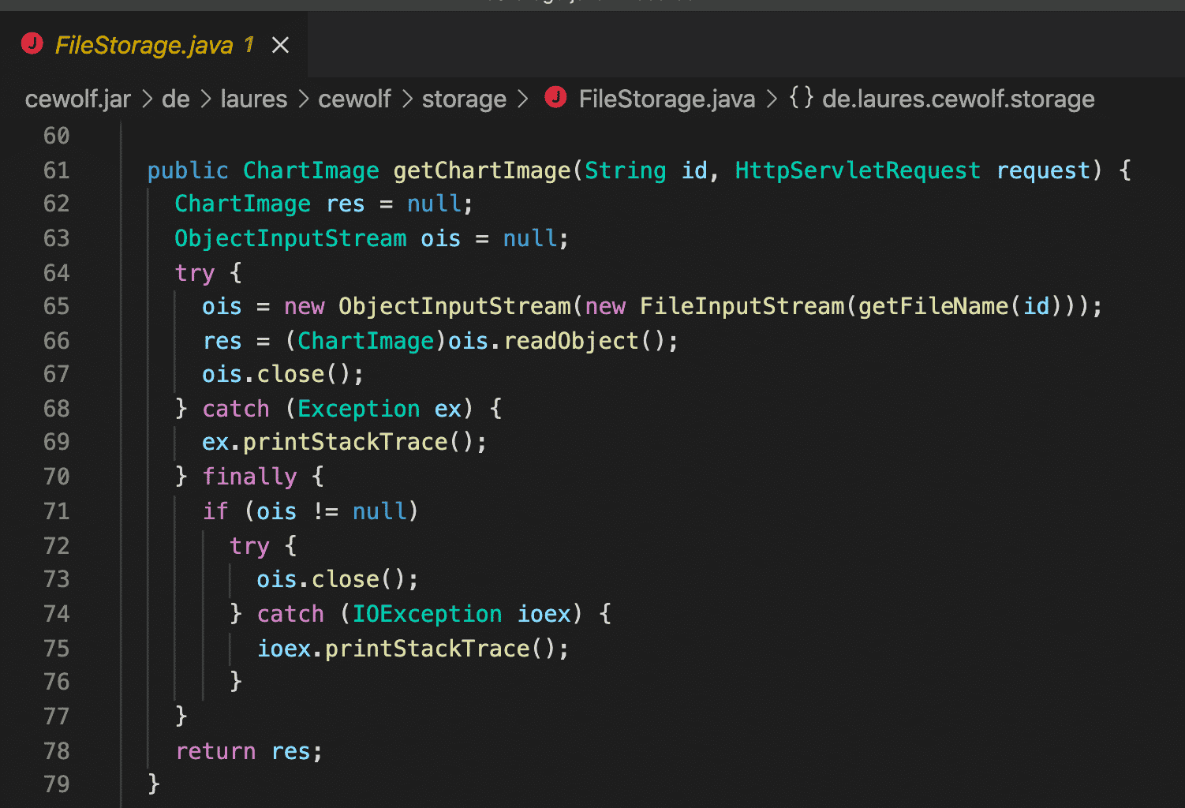This screenshot has height=808, width=1185.
Task: Open the laures breadcrumb item
Action: click(253, 98)
